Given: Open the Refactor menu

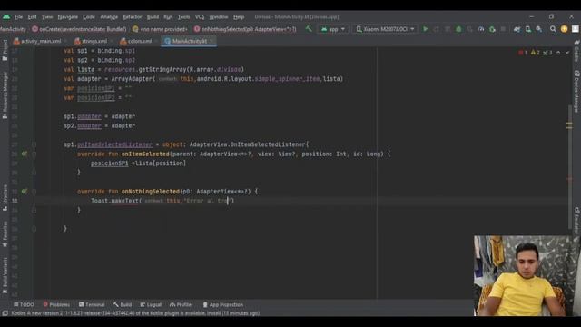Looking at the screenshot, I should (x=133, y=16).
